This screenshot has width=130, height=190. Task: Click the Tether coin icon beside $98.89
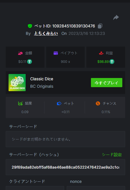[112, 62]
